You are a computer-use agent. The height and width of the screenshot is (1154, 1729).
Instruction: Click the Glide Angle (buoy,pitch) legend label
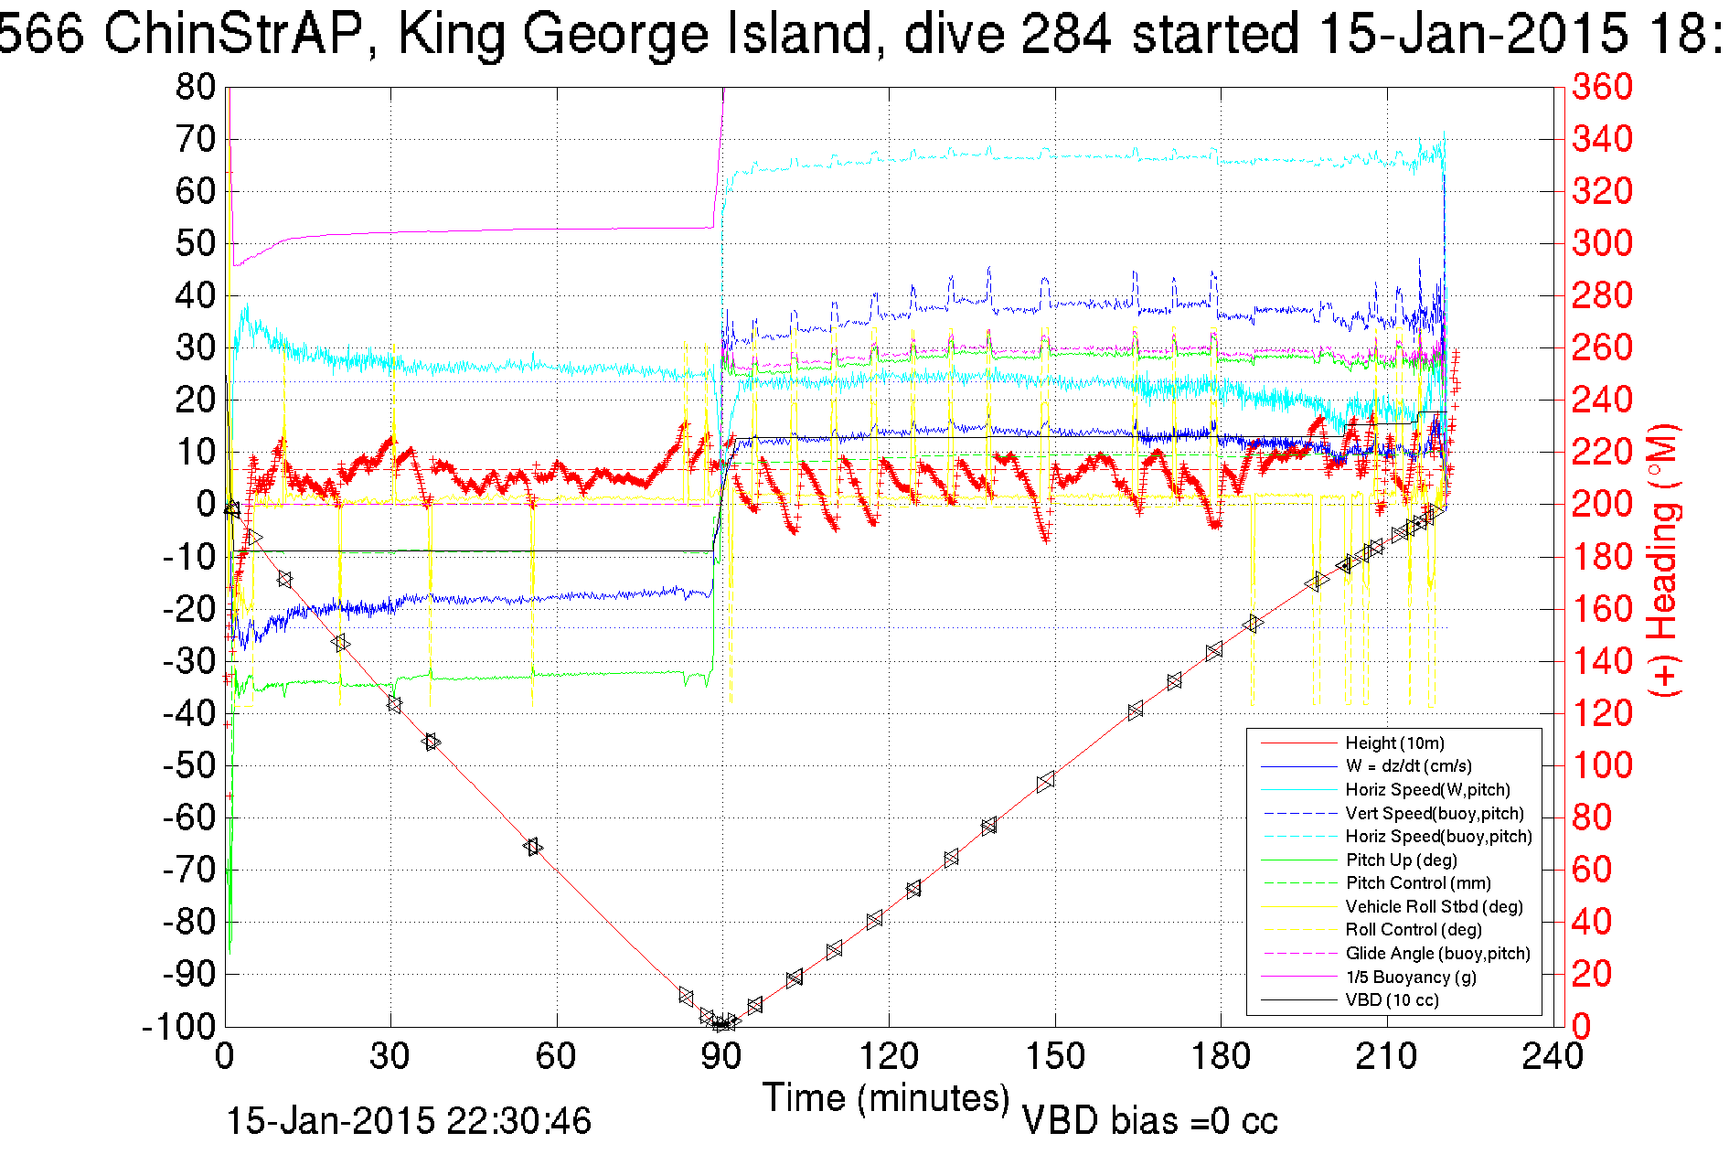click(x=1437, y=953)
